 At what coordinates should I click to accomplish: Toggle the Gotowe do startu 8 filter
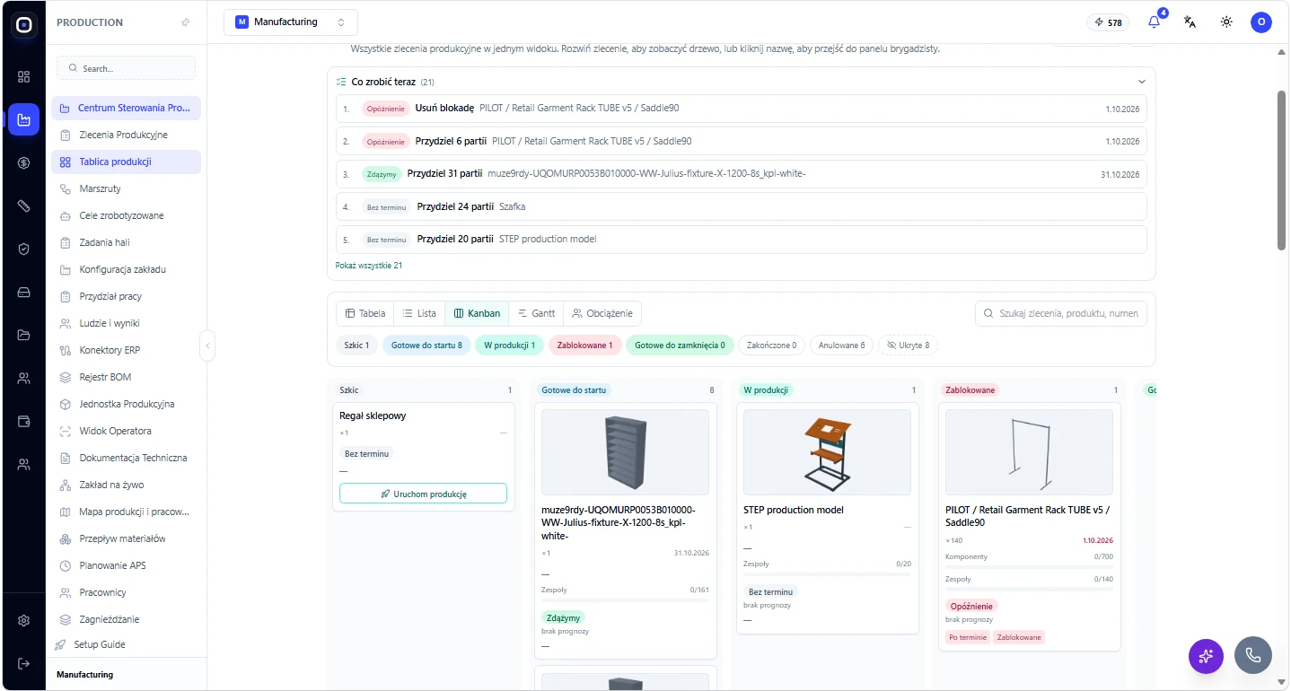click(x=426, y=345)
